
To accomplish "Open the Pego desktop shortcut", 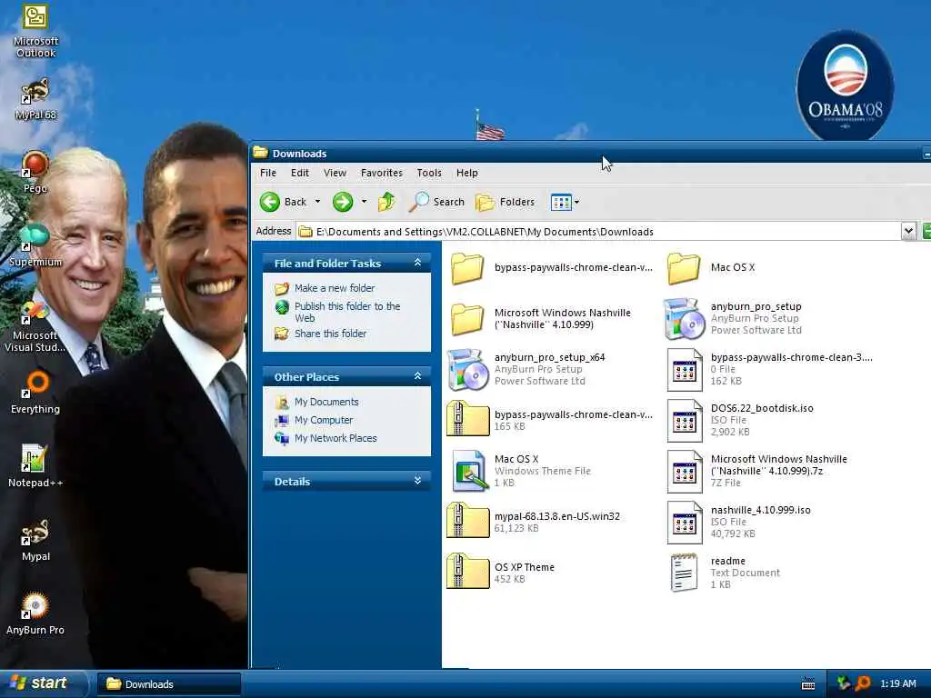I will [x=35, y=172].
